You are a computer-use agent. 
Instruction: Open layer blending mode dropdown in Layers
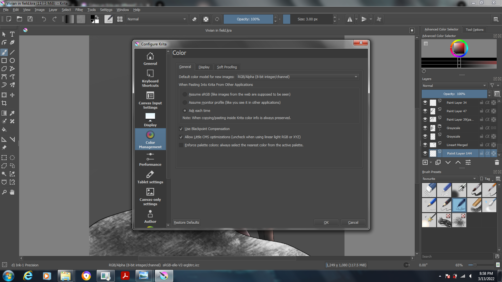click(x=454, y=86)
